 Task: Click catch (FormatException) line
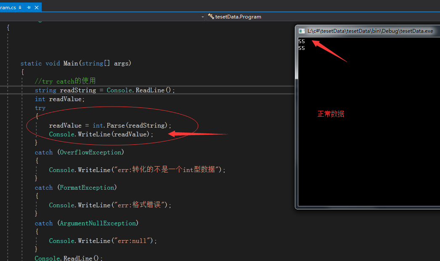(76, 187)
